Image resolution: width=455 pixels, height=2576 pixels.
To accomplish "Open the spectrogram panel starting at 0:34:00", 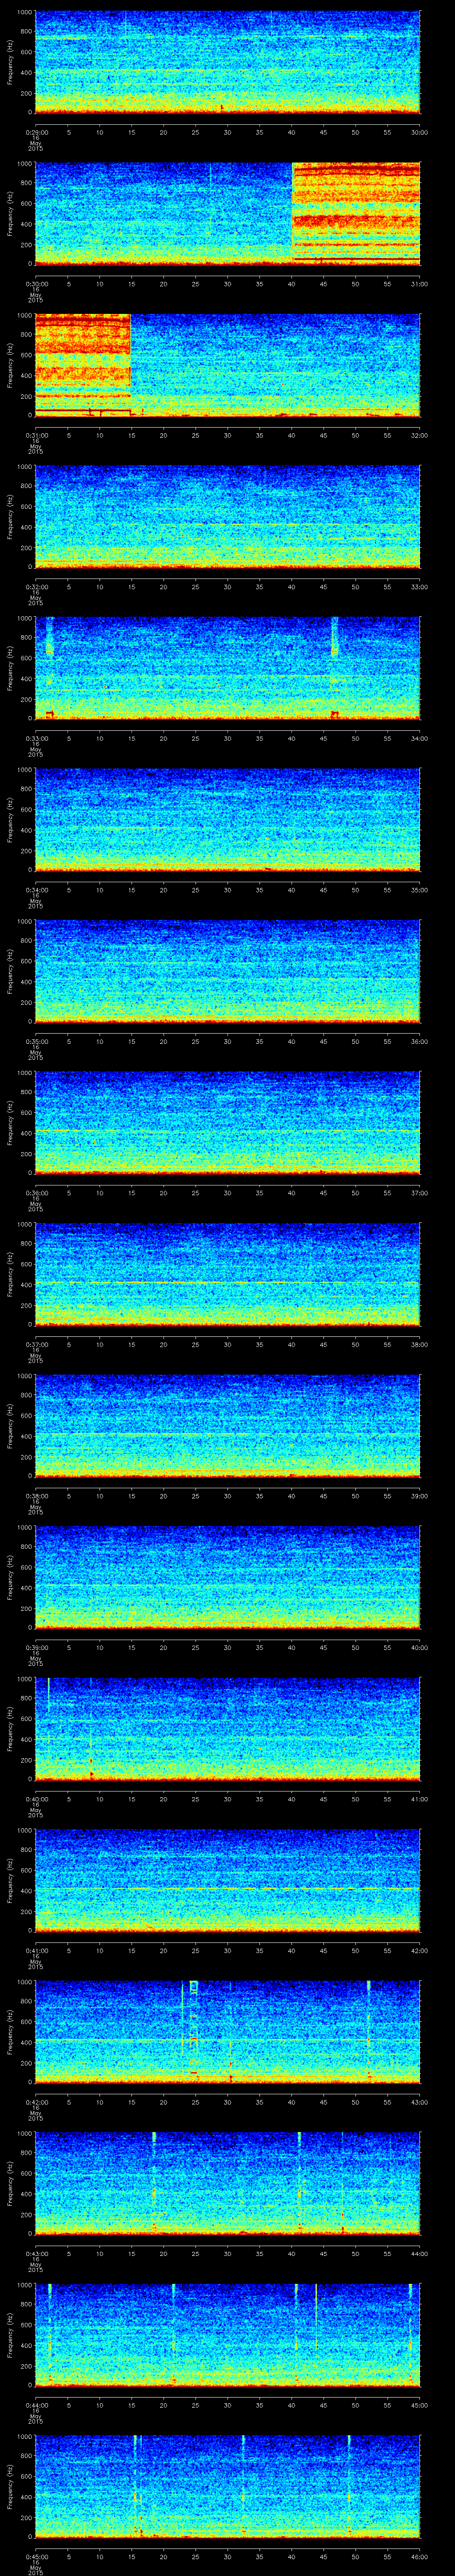I will point(227,819).
